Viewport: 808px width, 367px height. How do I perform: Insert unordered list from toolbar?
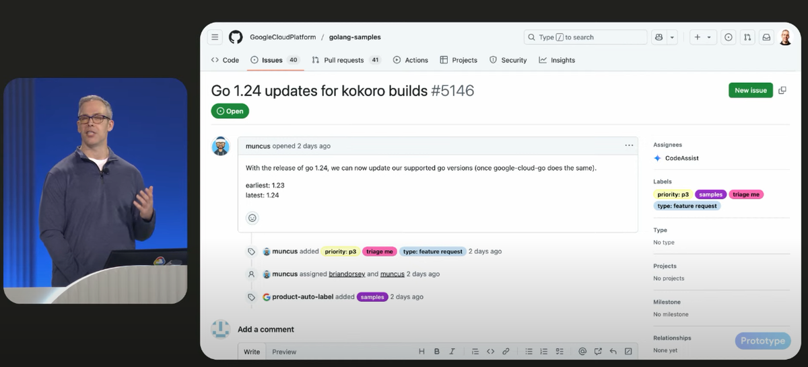(x=529, y=352)
